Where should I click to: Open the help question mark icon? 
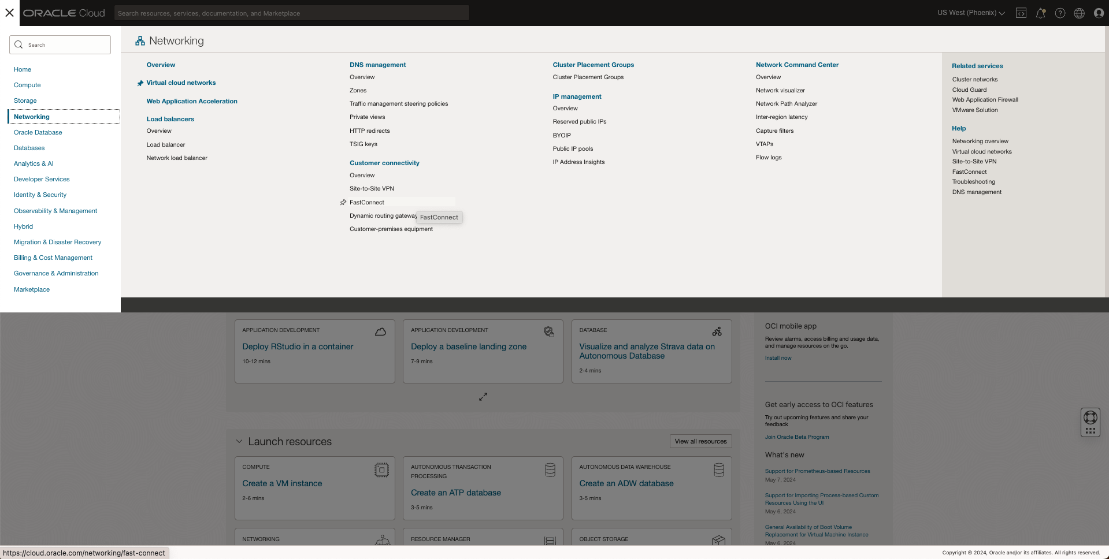tap(1060, 13)
